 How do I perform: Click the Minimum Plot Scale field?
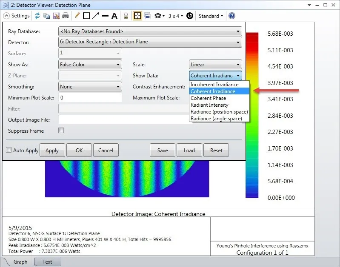pos(90,98)
